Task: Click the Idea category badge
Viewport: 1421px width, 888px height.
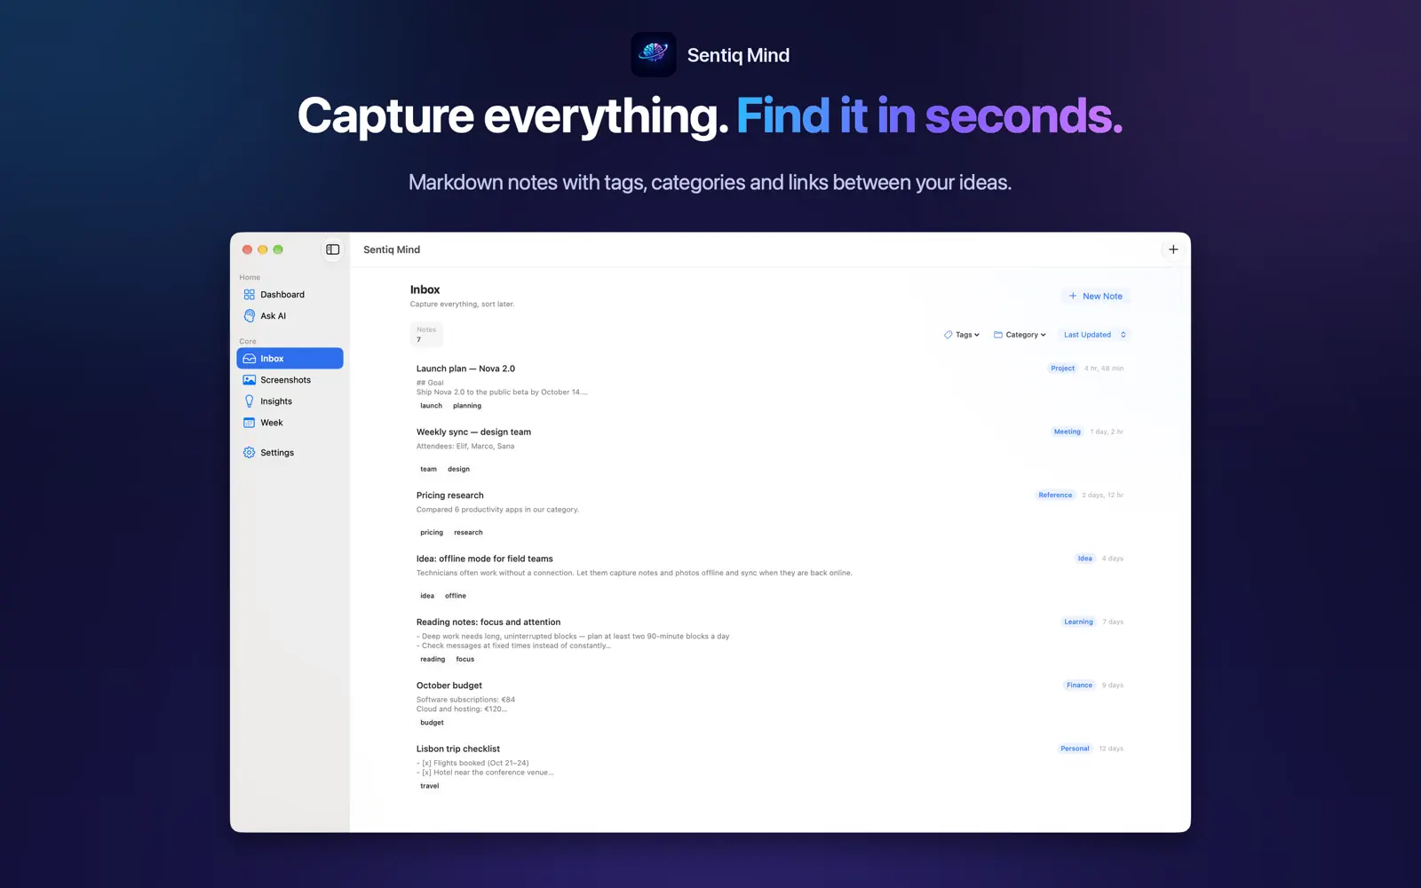Action: [x=1084, y=559]
